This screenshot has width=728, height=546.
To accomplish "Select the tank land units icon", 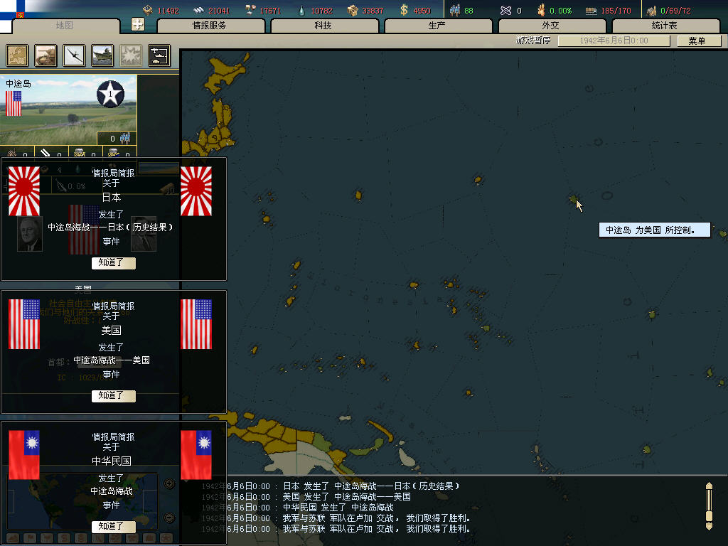I will (x=45, y=55).
